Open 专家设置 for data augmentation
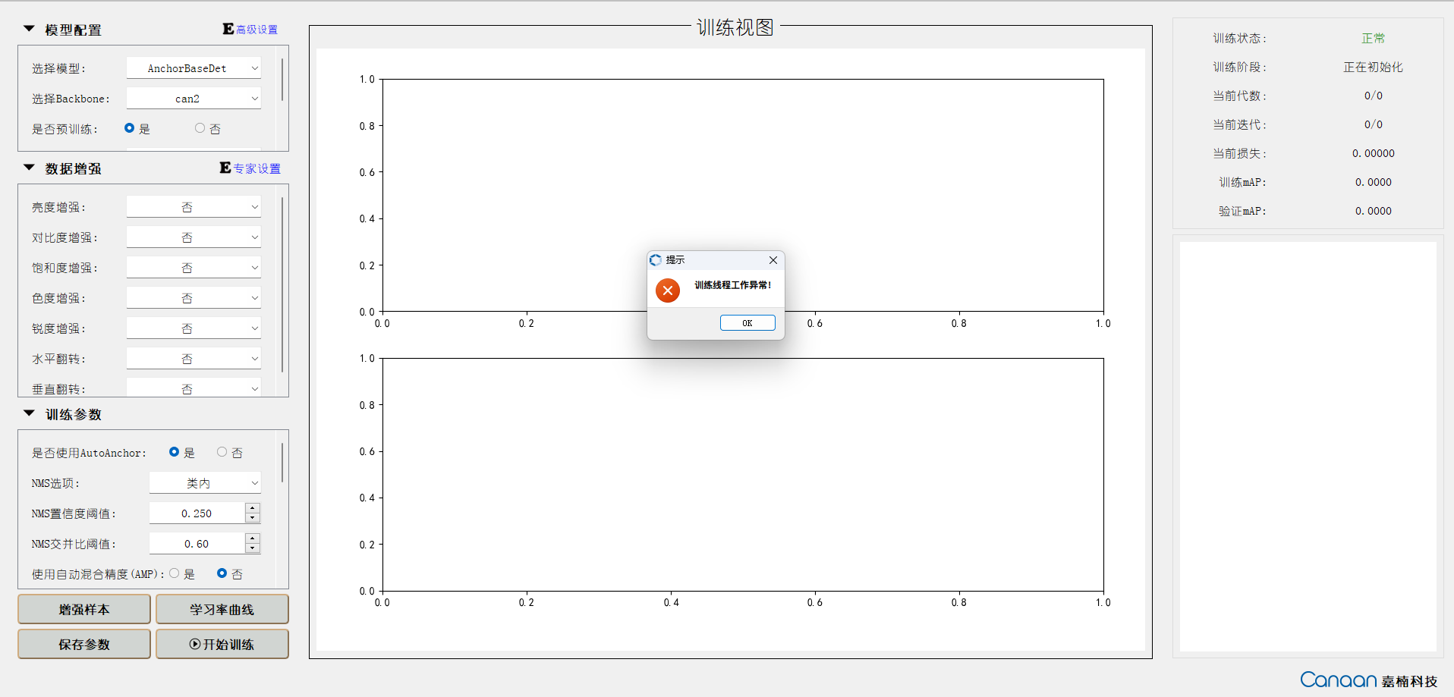Screen dimensions: 1454x697 tap(250, 168)
